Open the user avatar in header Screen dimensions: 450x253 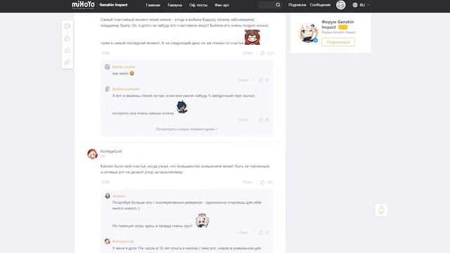[x=340, y=5]
